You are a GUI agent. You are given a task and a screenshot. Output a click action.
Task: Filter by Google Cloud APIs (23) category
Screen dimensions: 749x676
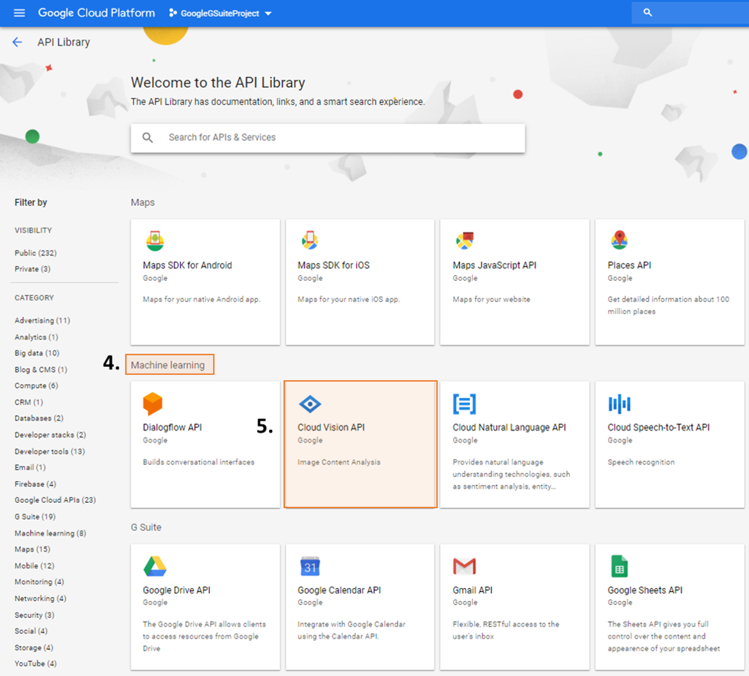(55, 500)
